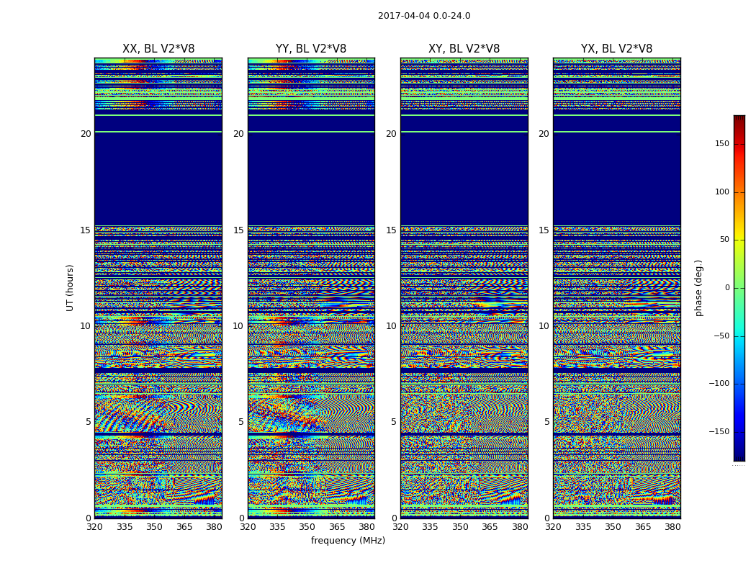Click the colorbar tick label 100
The height and width of the screenshot is (576, 756).
721,192
